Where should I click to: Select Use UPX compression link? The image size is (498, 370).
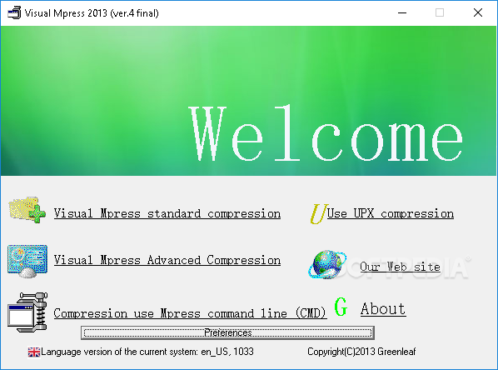point(391,213)
